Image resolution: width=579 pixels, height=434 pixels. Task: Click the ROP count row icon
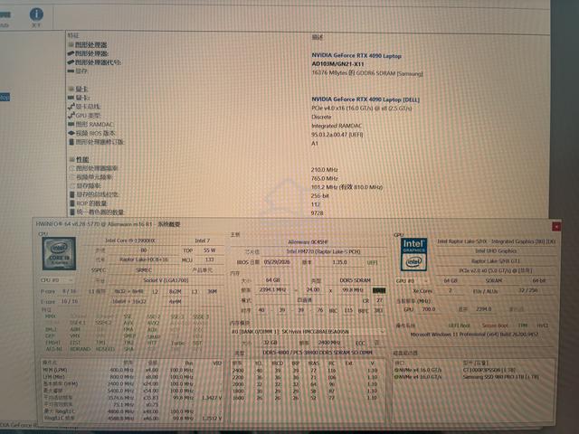click(72, 203)
